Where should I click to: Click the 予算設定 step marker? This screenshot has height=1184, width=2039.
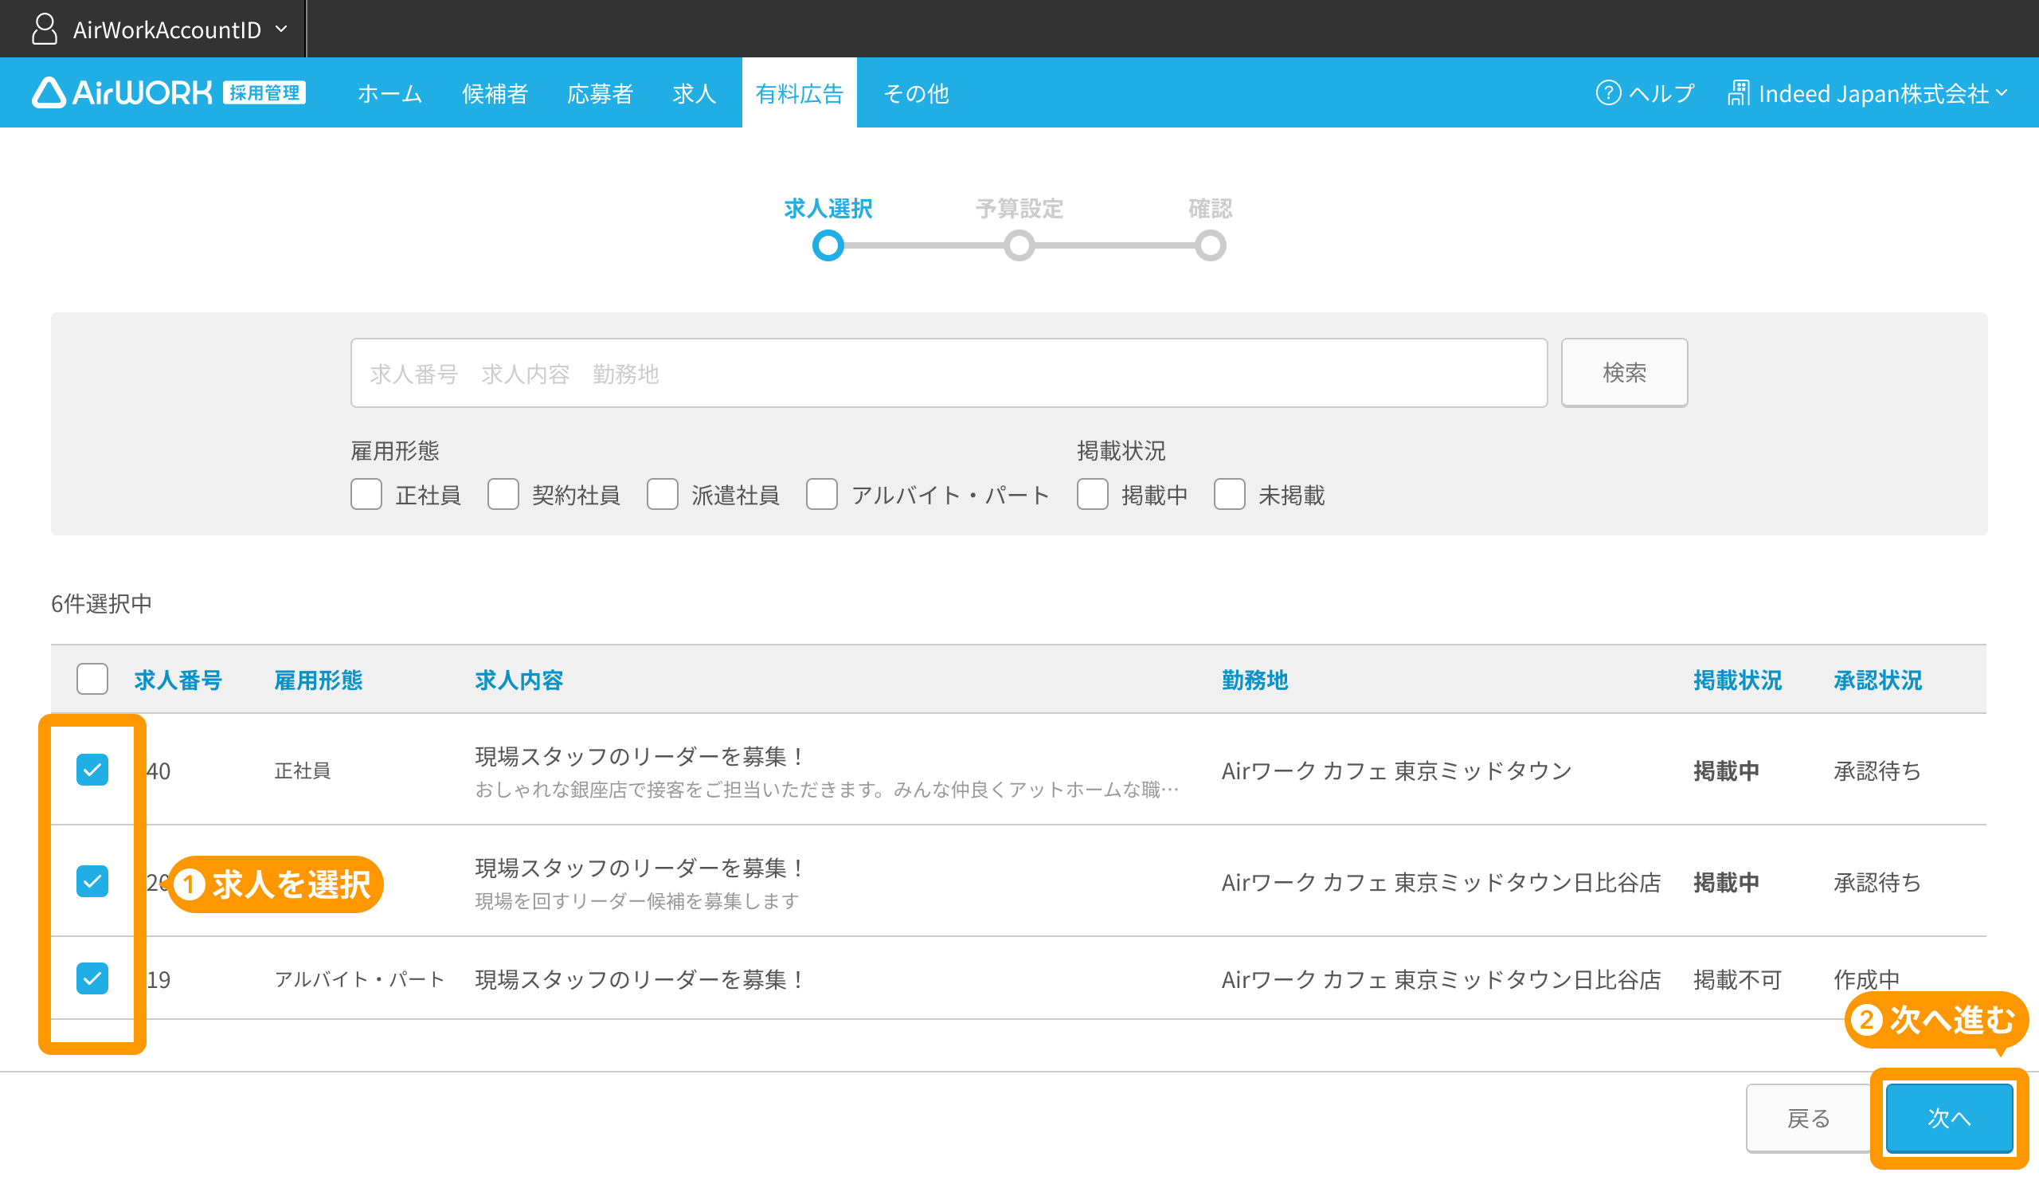point(1019,245)
